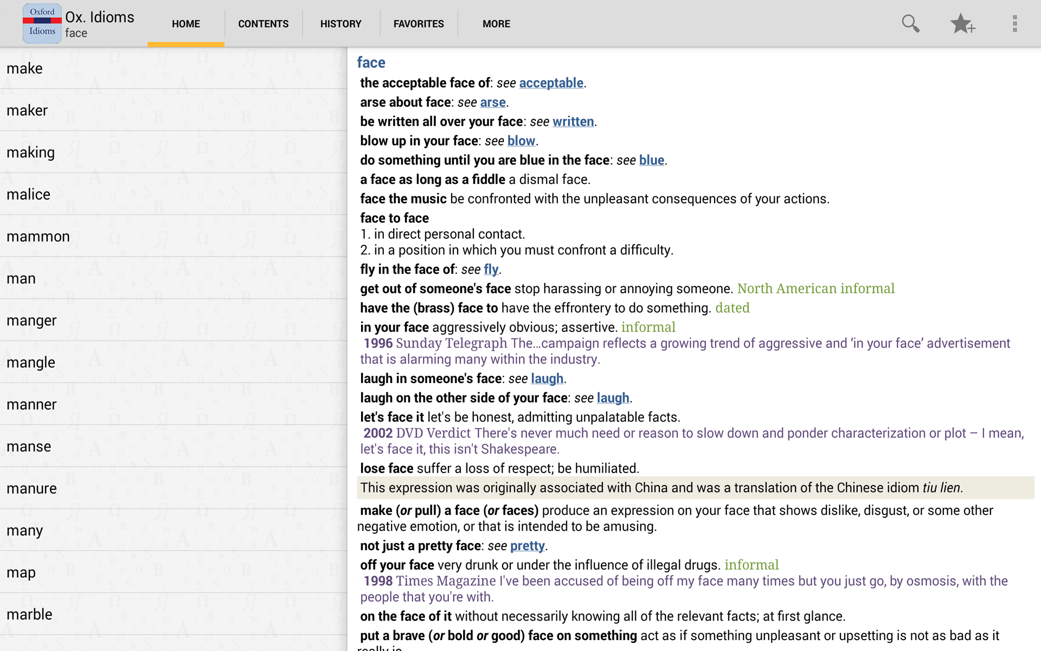The height and width of the screenshot is (651, 1041).
Task: Select the 'make' list entry
Action: point(24,68)
